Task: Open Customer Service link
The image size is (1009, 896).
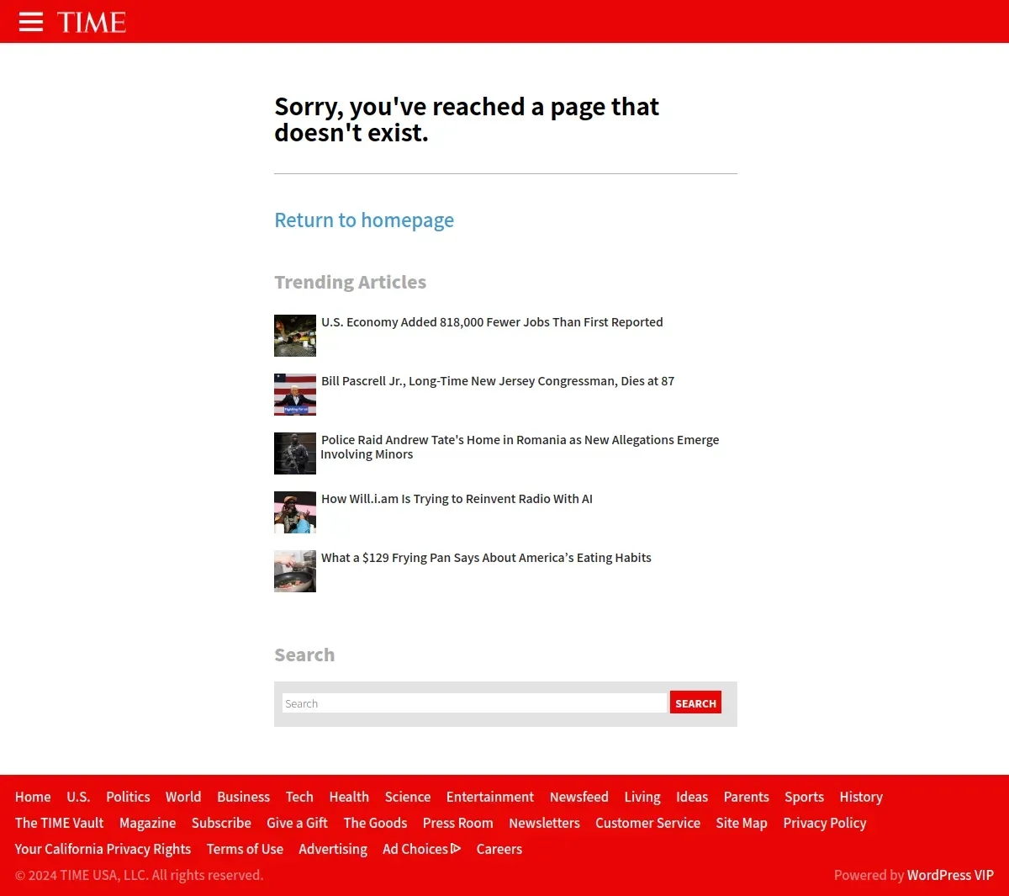Action: [648, 823]
